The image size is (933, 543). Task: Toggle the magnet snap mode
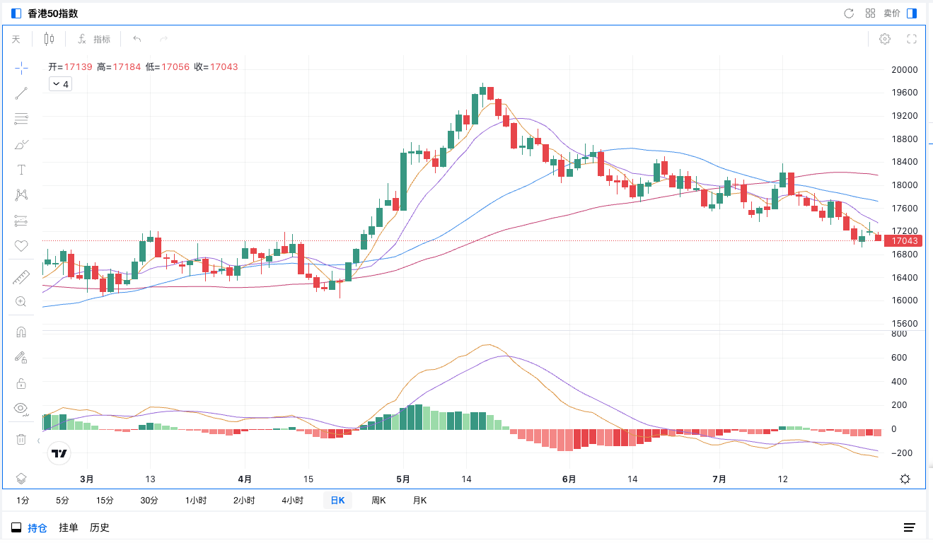coord(21,332)
